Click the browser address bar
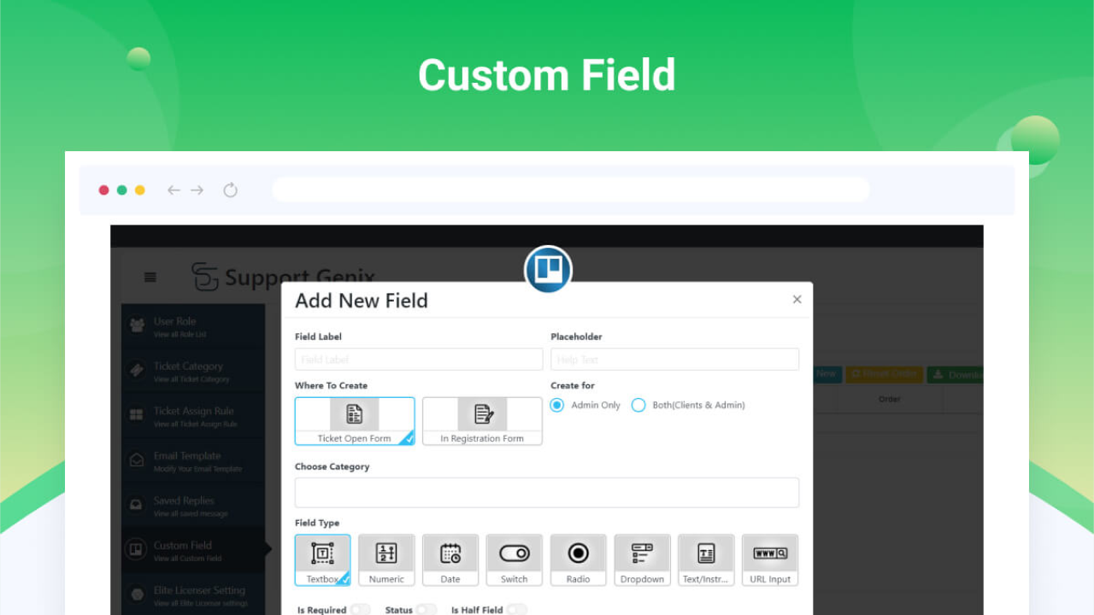This screenshot has height=615, width=1094. coord(571,190)
